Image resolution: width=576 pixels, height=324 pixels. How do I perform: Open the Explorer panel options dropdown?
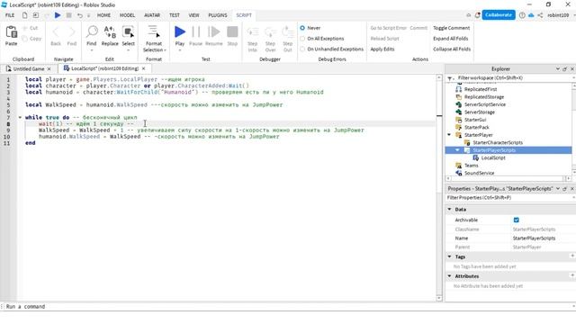click(558, 68)
